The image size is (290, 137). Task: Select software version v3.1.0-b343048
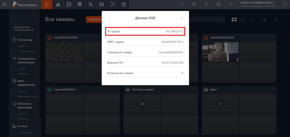click(172, 63)
